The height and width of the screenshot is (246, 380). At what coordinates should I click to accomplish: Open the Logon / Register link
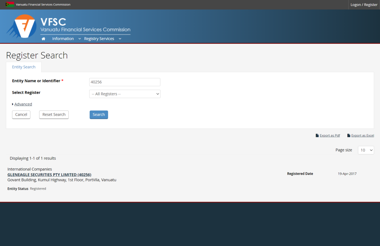point(364,5)
